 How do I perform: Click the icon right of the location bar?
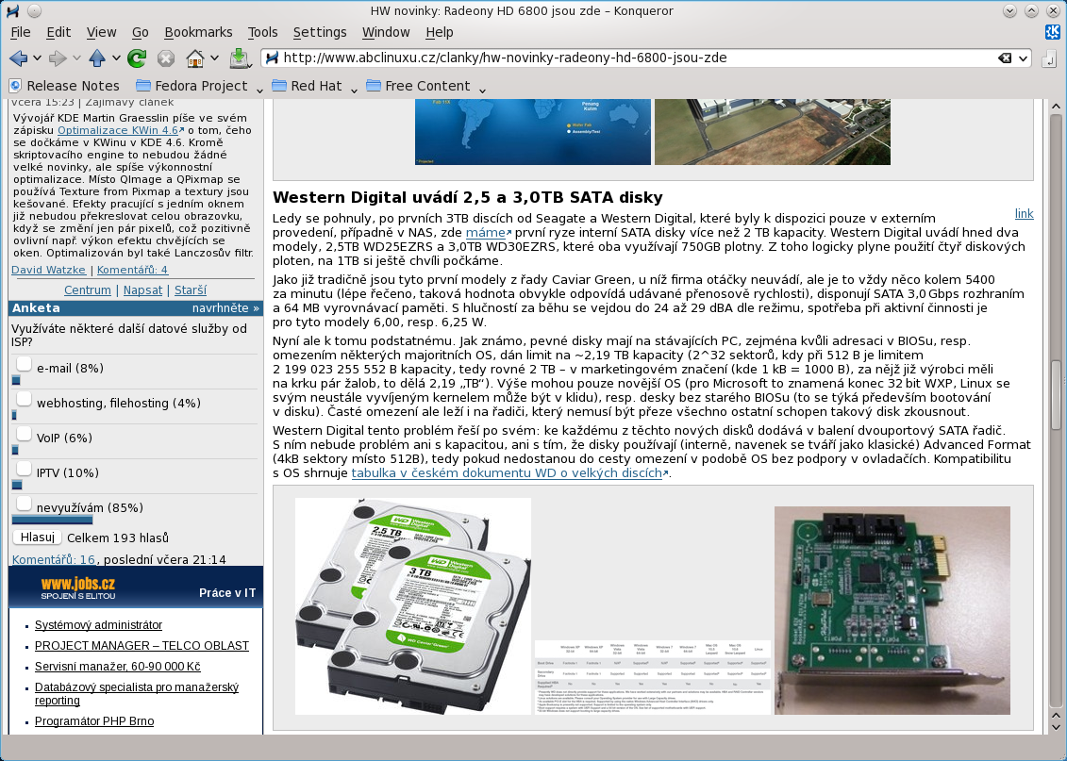(x=1048, y=58)
